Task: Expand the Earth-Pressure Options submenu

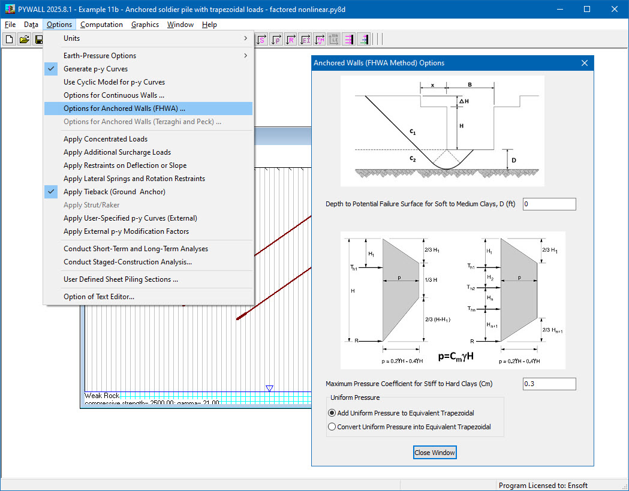Action: (99, 55)
